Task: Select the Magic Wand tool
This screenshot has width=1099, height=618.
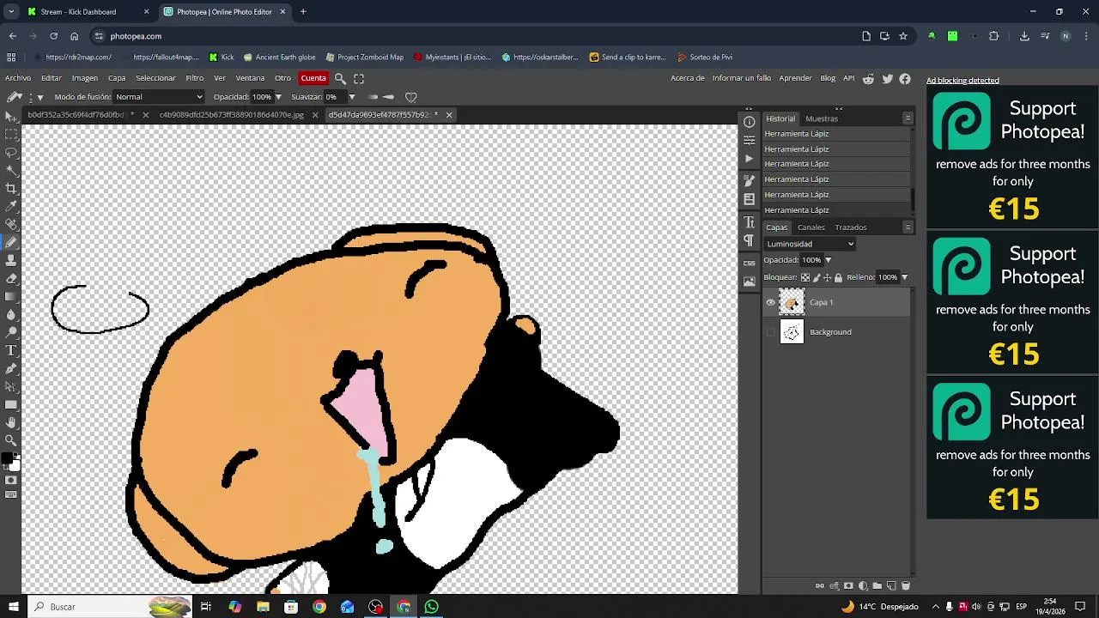Action: [x=11, y=170]
